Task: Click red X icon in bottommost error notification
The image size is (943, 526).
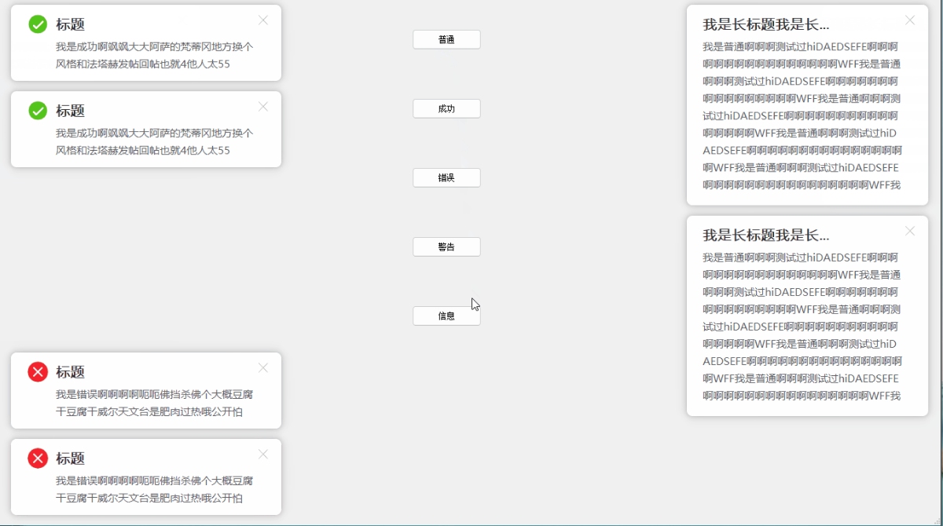Action: 38,458
